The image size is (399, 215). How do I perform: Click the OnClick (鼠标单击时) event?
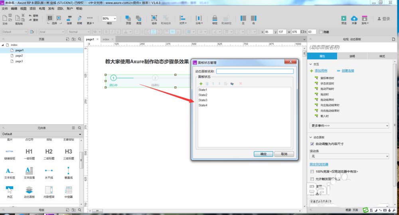click(327, 78)
